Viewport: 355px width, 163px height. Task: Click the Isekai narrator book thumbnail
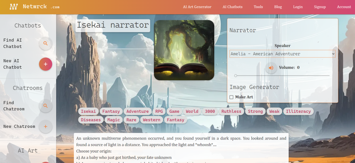(184, 50)
